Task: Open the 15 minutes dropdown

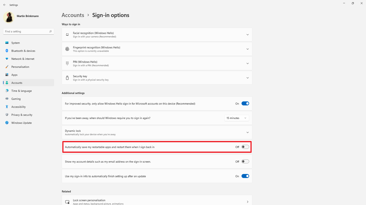Action: (237, 118)
